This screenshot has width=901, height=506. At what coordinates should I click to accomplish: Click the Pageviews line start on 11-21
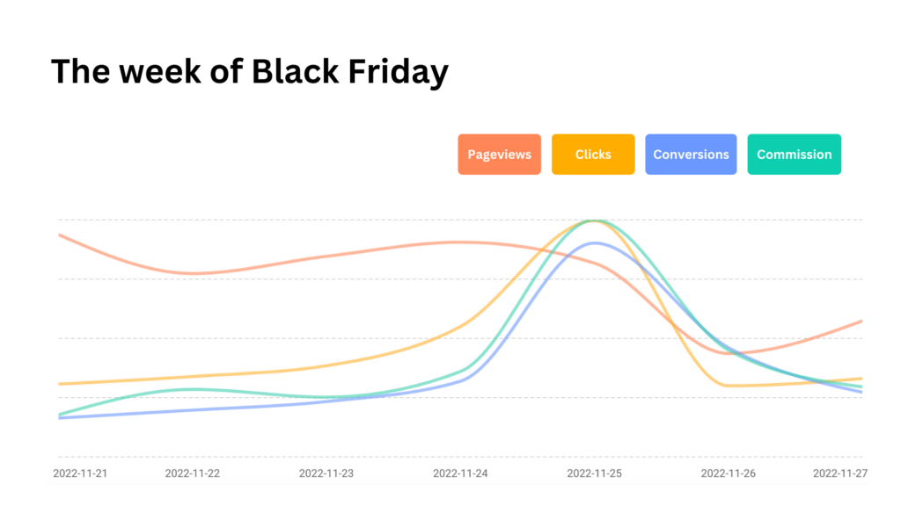click(x=60, y=235)
